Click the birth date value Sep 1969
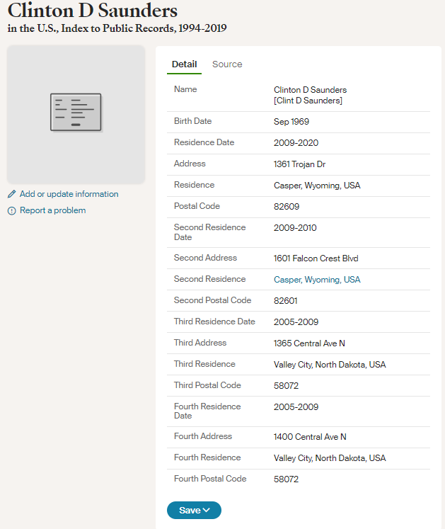The width and height of the screenshot is (445, 529). point(291,122)
